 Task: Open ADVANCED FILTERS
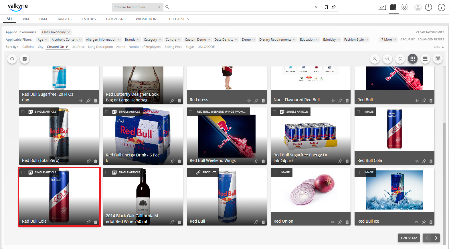coord(431,39)
